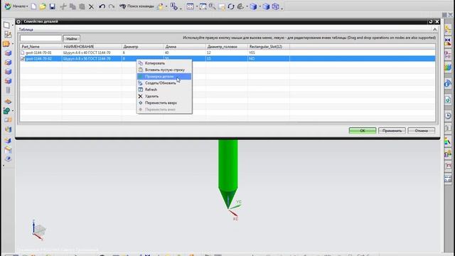The image size is (455, 256).
Task: Save the part with the floppy icon
Action: tap(52, 6)
